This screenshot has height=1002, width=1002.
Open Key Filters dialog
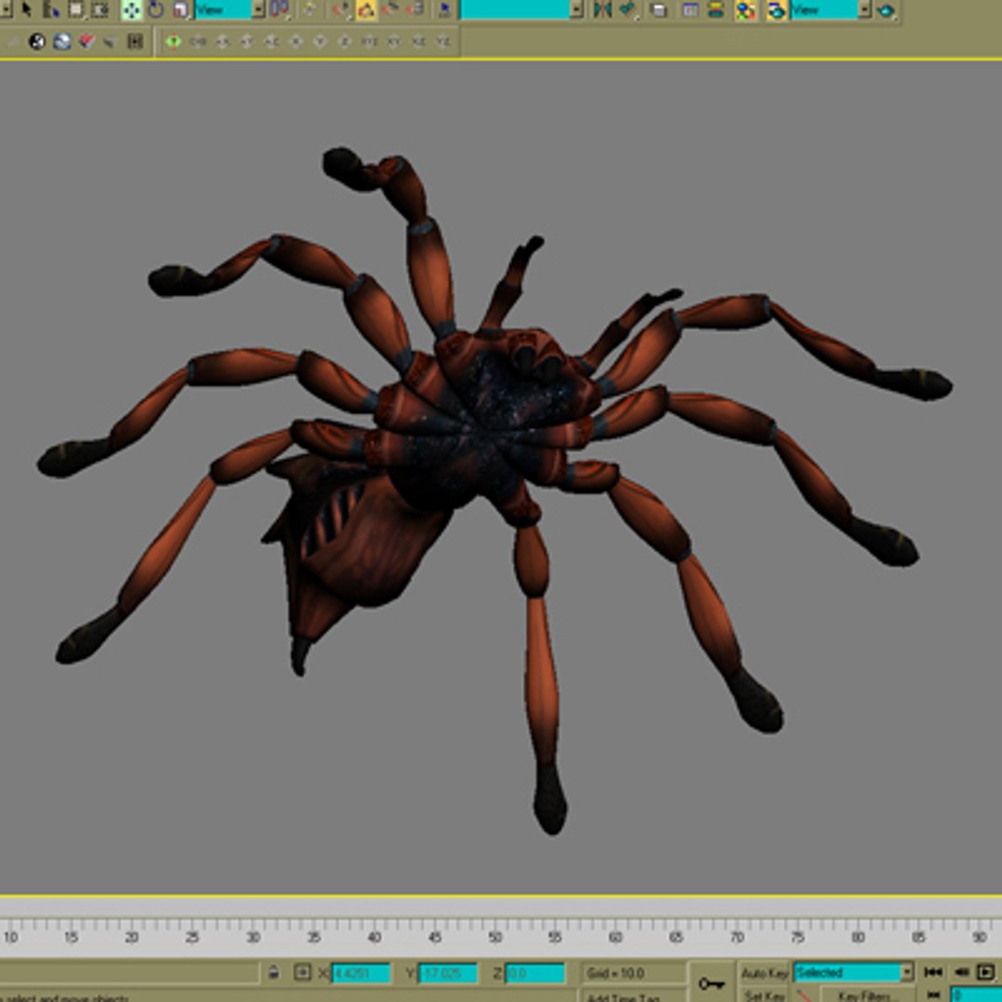click(866, 996)
